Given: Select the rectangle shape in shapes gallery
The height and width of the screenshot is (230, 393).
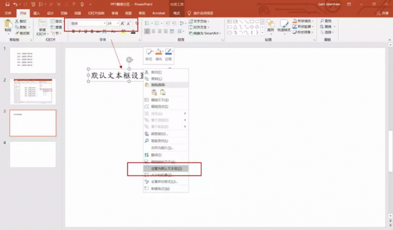Looking at the screenshot, I should point(252,22).
